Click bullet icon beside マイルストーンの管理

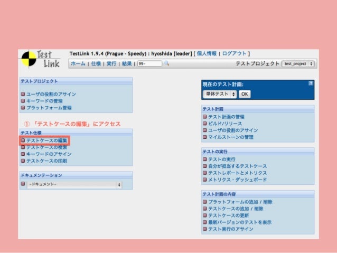pyautogui.click(x=205, y=137)
